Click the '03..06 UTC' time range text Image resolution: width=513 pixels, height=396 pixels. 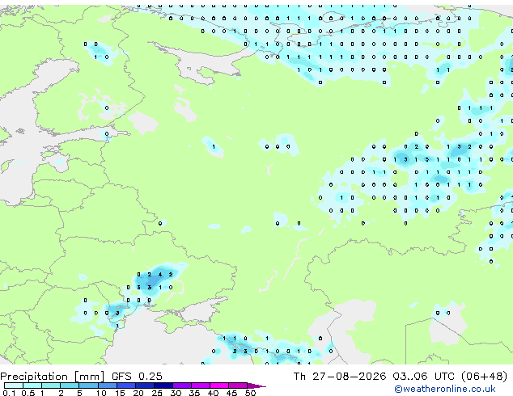tap(423, 377)
